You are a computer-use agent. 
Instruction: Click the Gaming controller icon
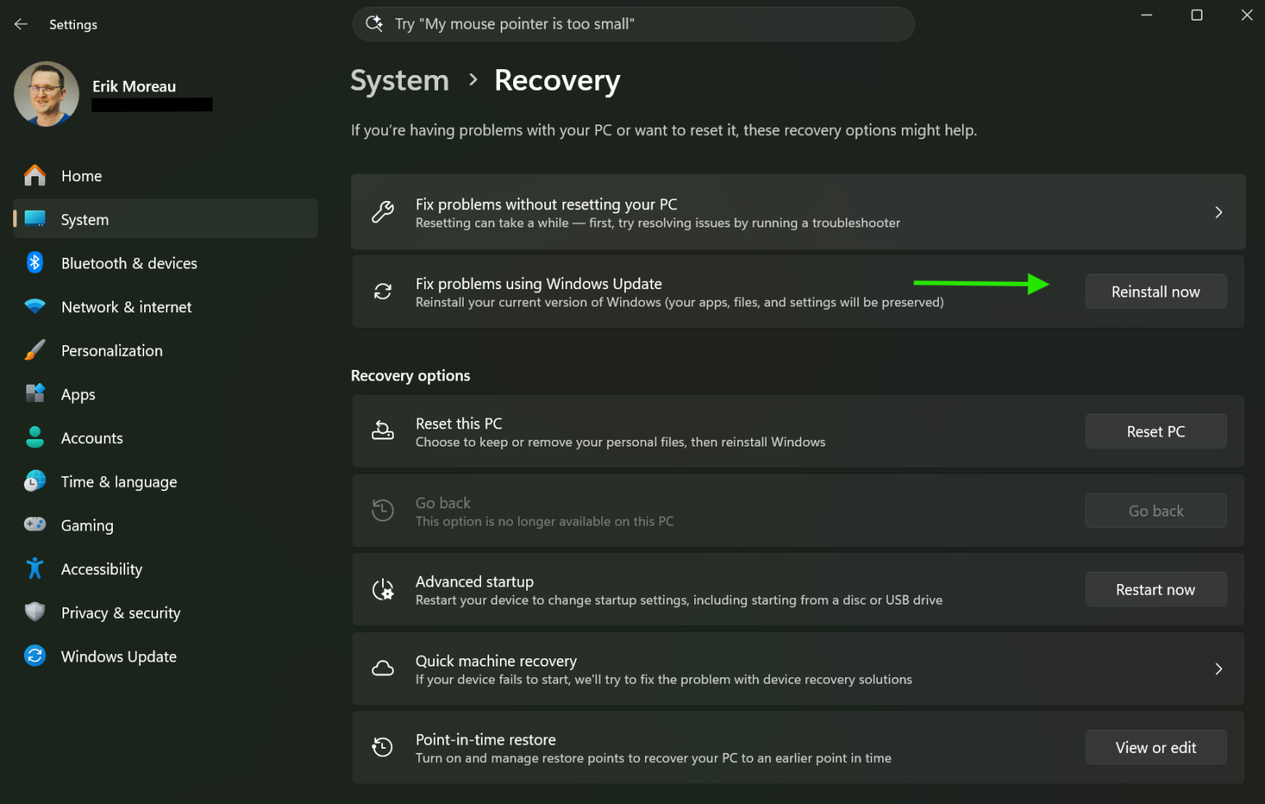tap(35, 525)
